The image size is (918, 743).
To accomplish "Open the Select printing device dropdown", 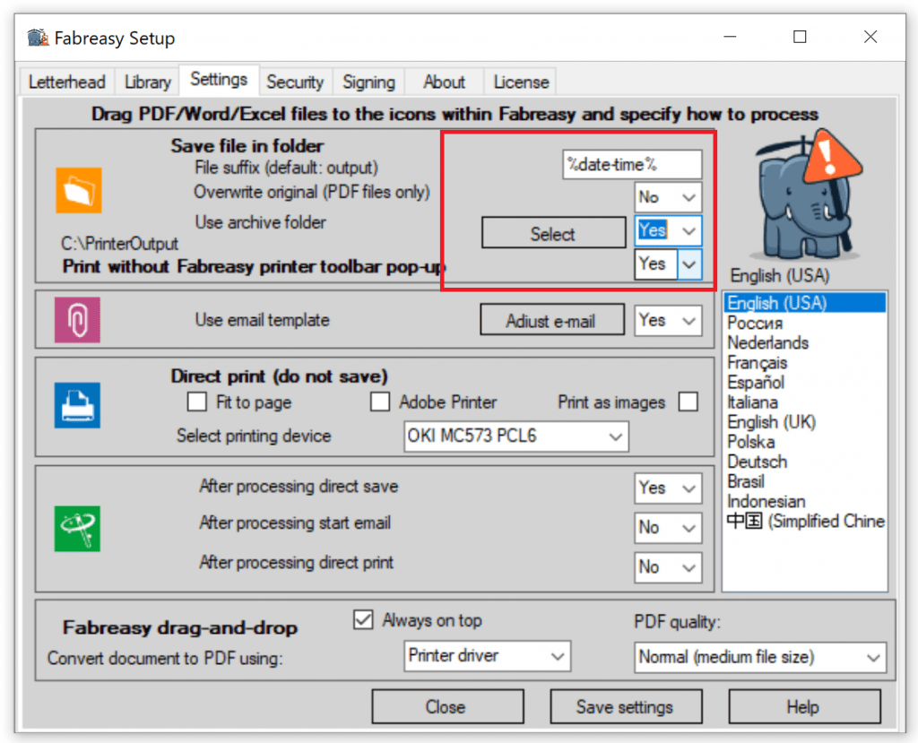I will [516, 436].
